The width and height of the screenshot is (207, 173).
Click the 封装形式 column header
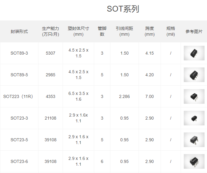click(19, 31)
